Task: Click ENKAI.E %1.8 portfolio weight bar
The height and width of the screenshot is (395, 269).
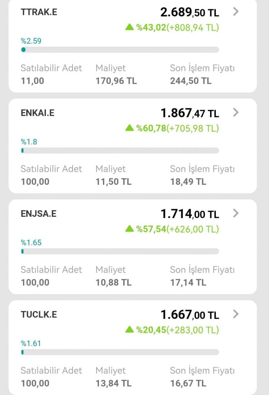Action: click(120, 150)
